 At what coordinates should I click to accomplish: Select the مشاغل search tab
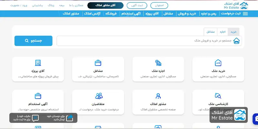(x=211, y=32)
